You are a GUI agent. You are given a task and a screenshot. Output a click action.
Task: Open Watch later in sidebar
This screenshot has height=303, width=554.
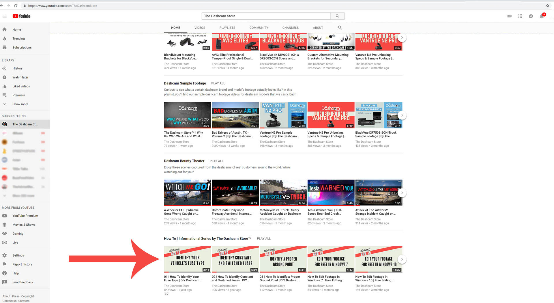20,77
